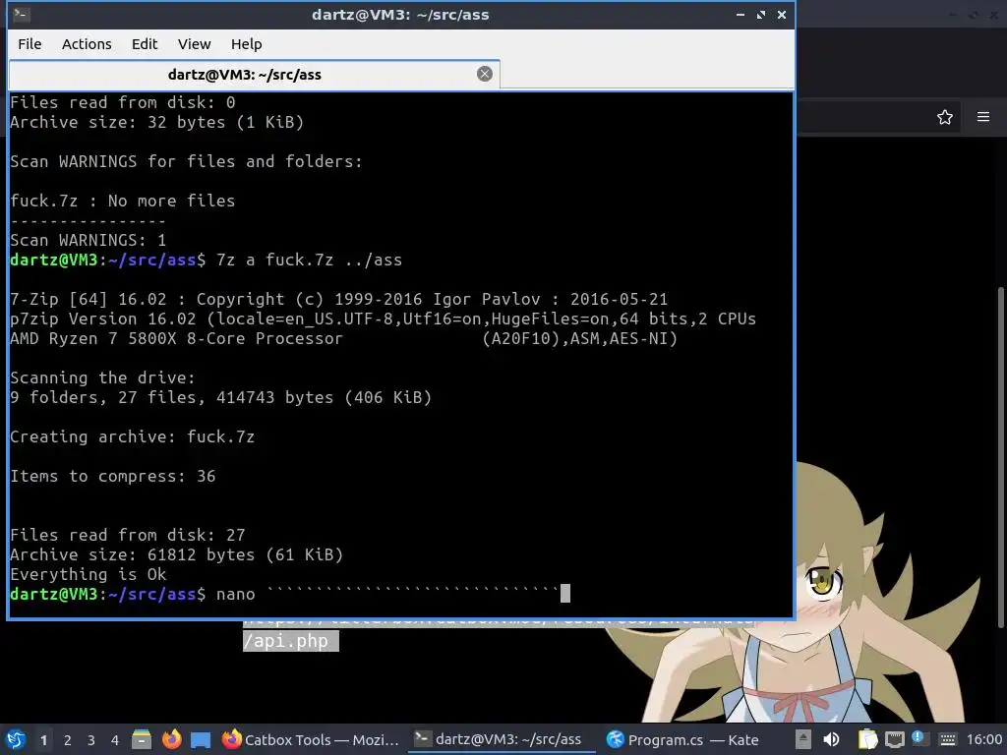Open the network connection tray icon
The image size is (1007, 755).
894,739
